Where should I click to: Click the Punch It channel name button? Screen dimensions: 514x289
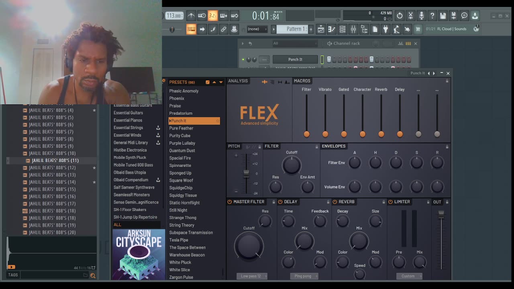click(295, 59)
